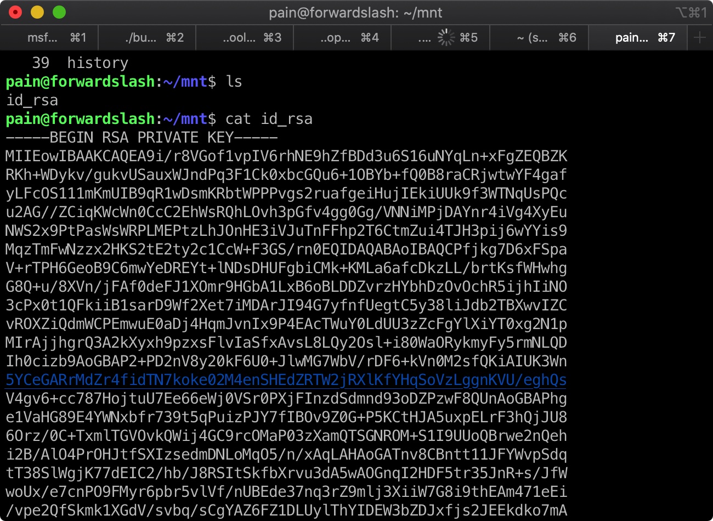Click the key line starting with Ih0cizb9AoGBAP2

[x=286, y=361]
